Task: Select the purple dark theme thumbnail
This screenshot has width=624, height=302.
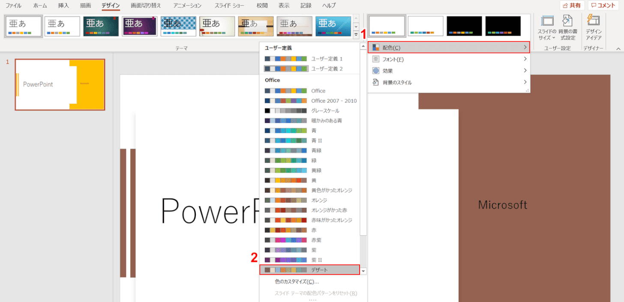Action: point(140,26)
